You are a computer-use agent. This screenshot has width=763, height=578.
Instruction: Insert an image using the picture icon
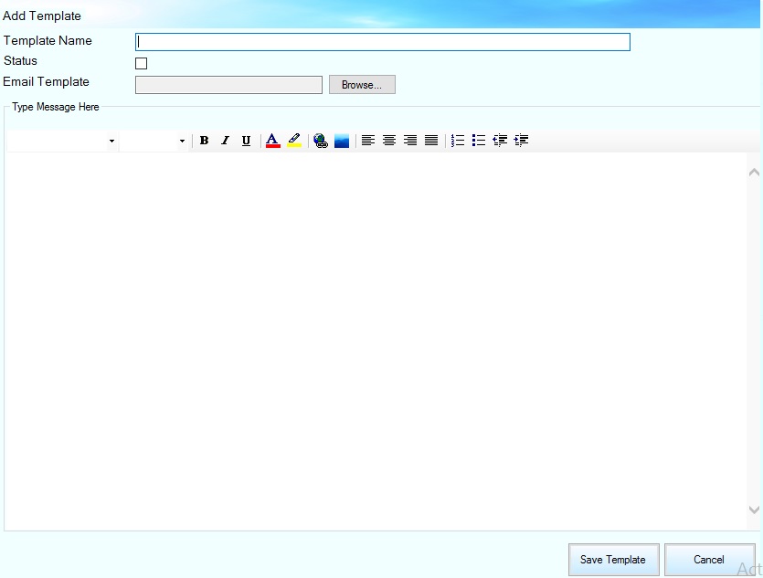(x=342, y=141)
